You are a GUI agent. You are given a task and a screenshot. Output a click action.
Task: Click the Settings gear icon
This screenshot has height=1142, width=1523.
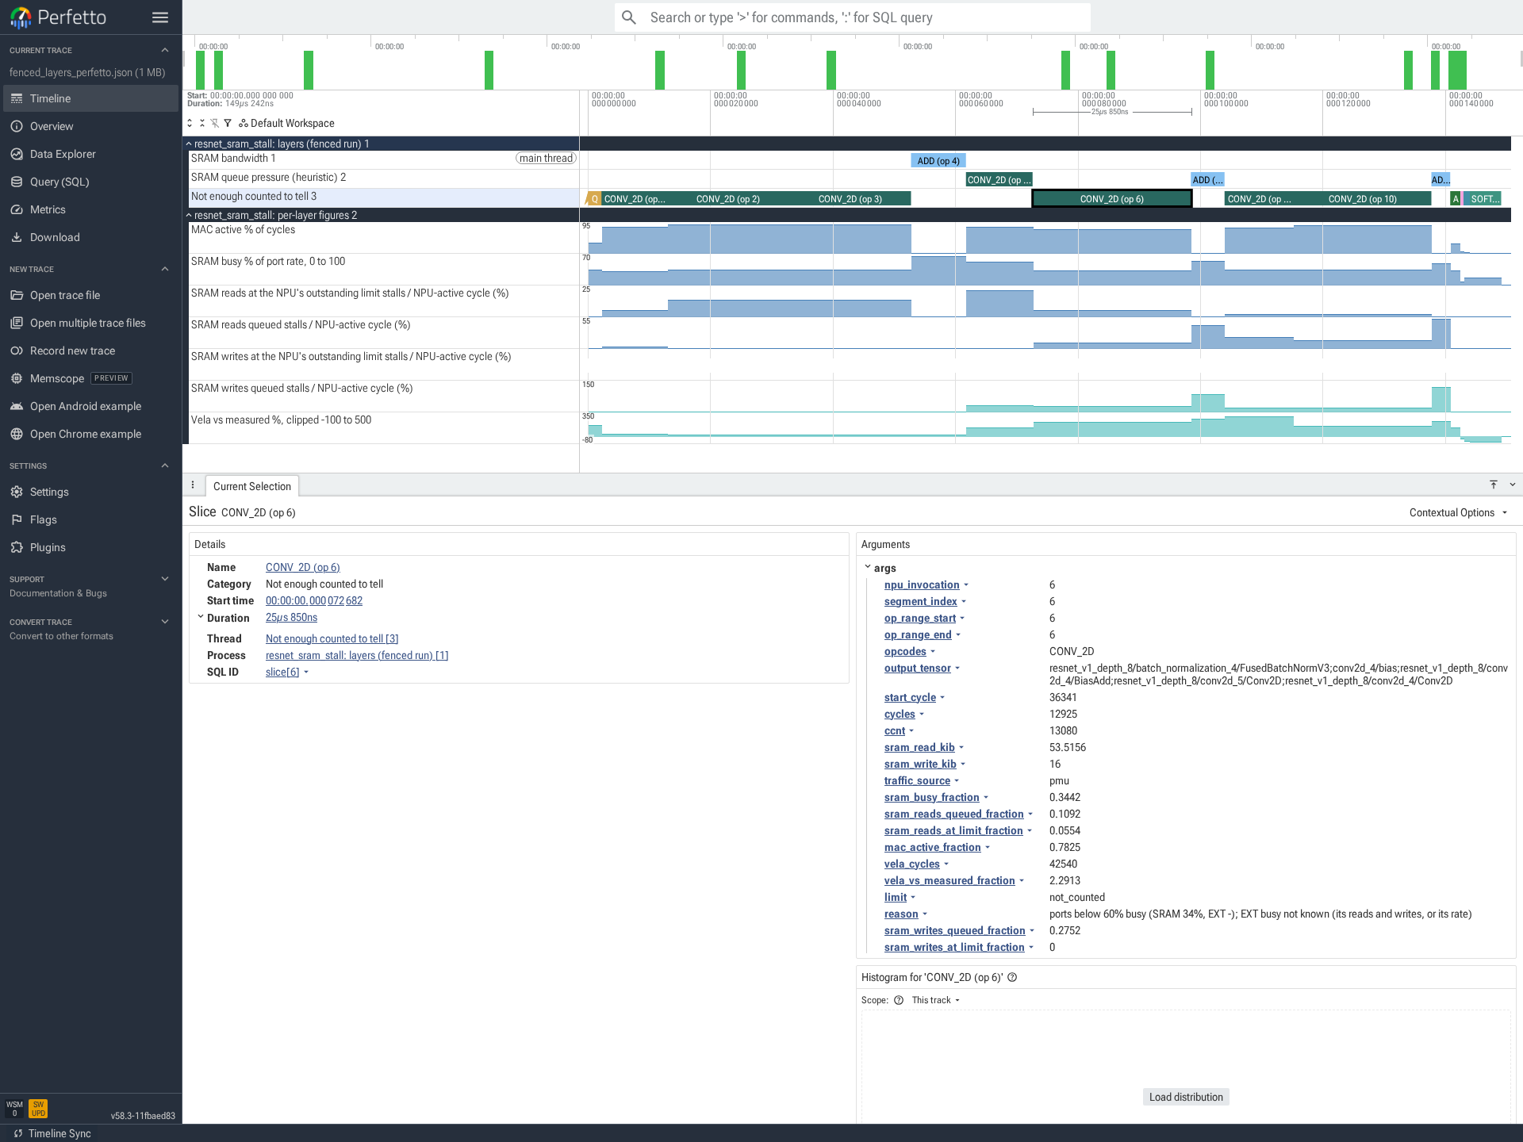[17, 492]
